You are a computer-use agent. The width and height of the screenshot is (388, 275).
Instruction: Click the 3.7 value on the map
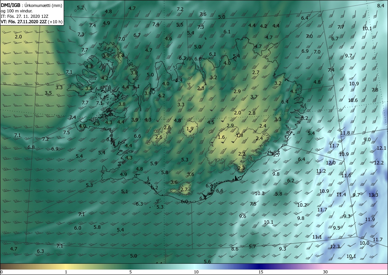(x=254, y=97)
